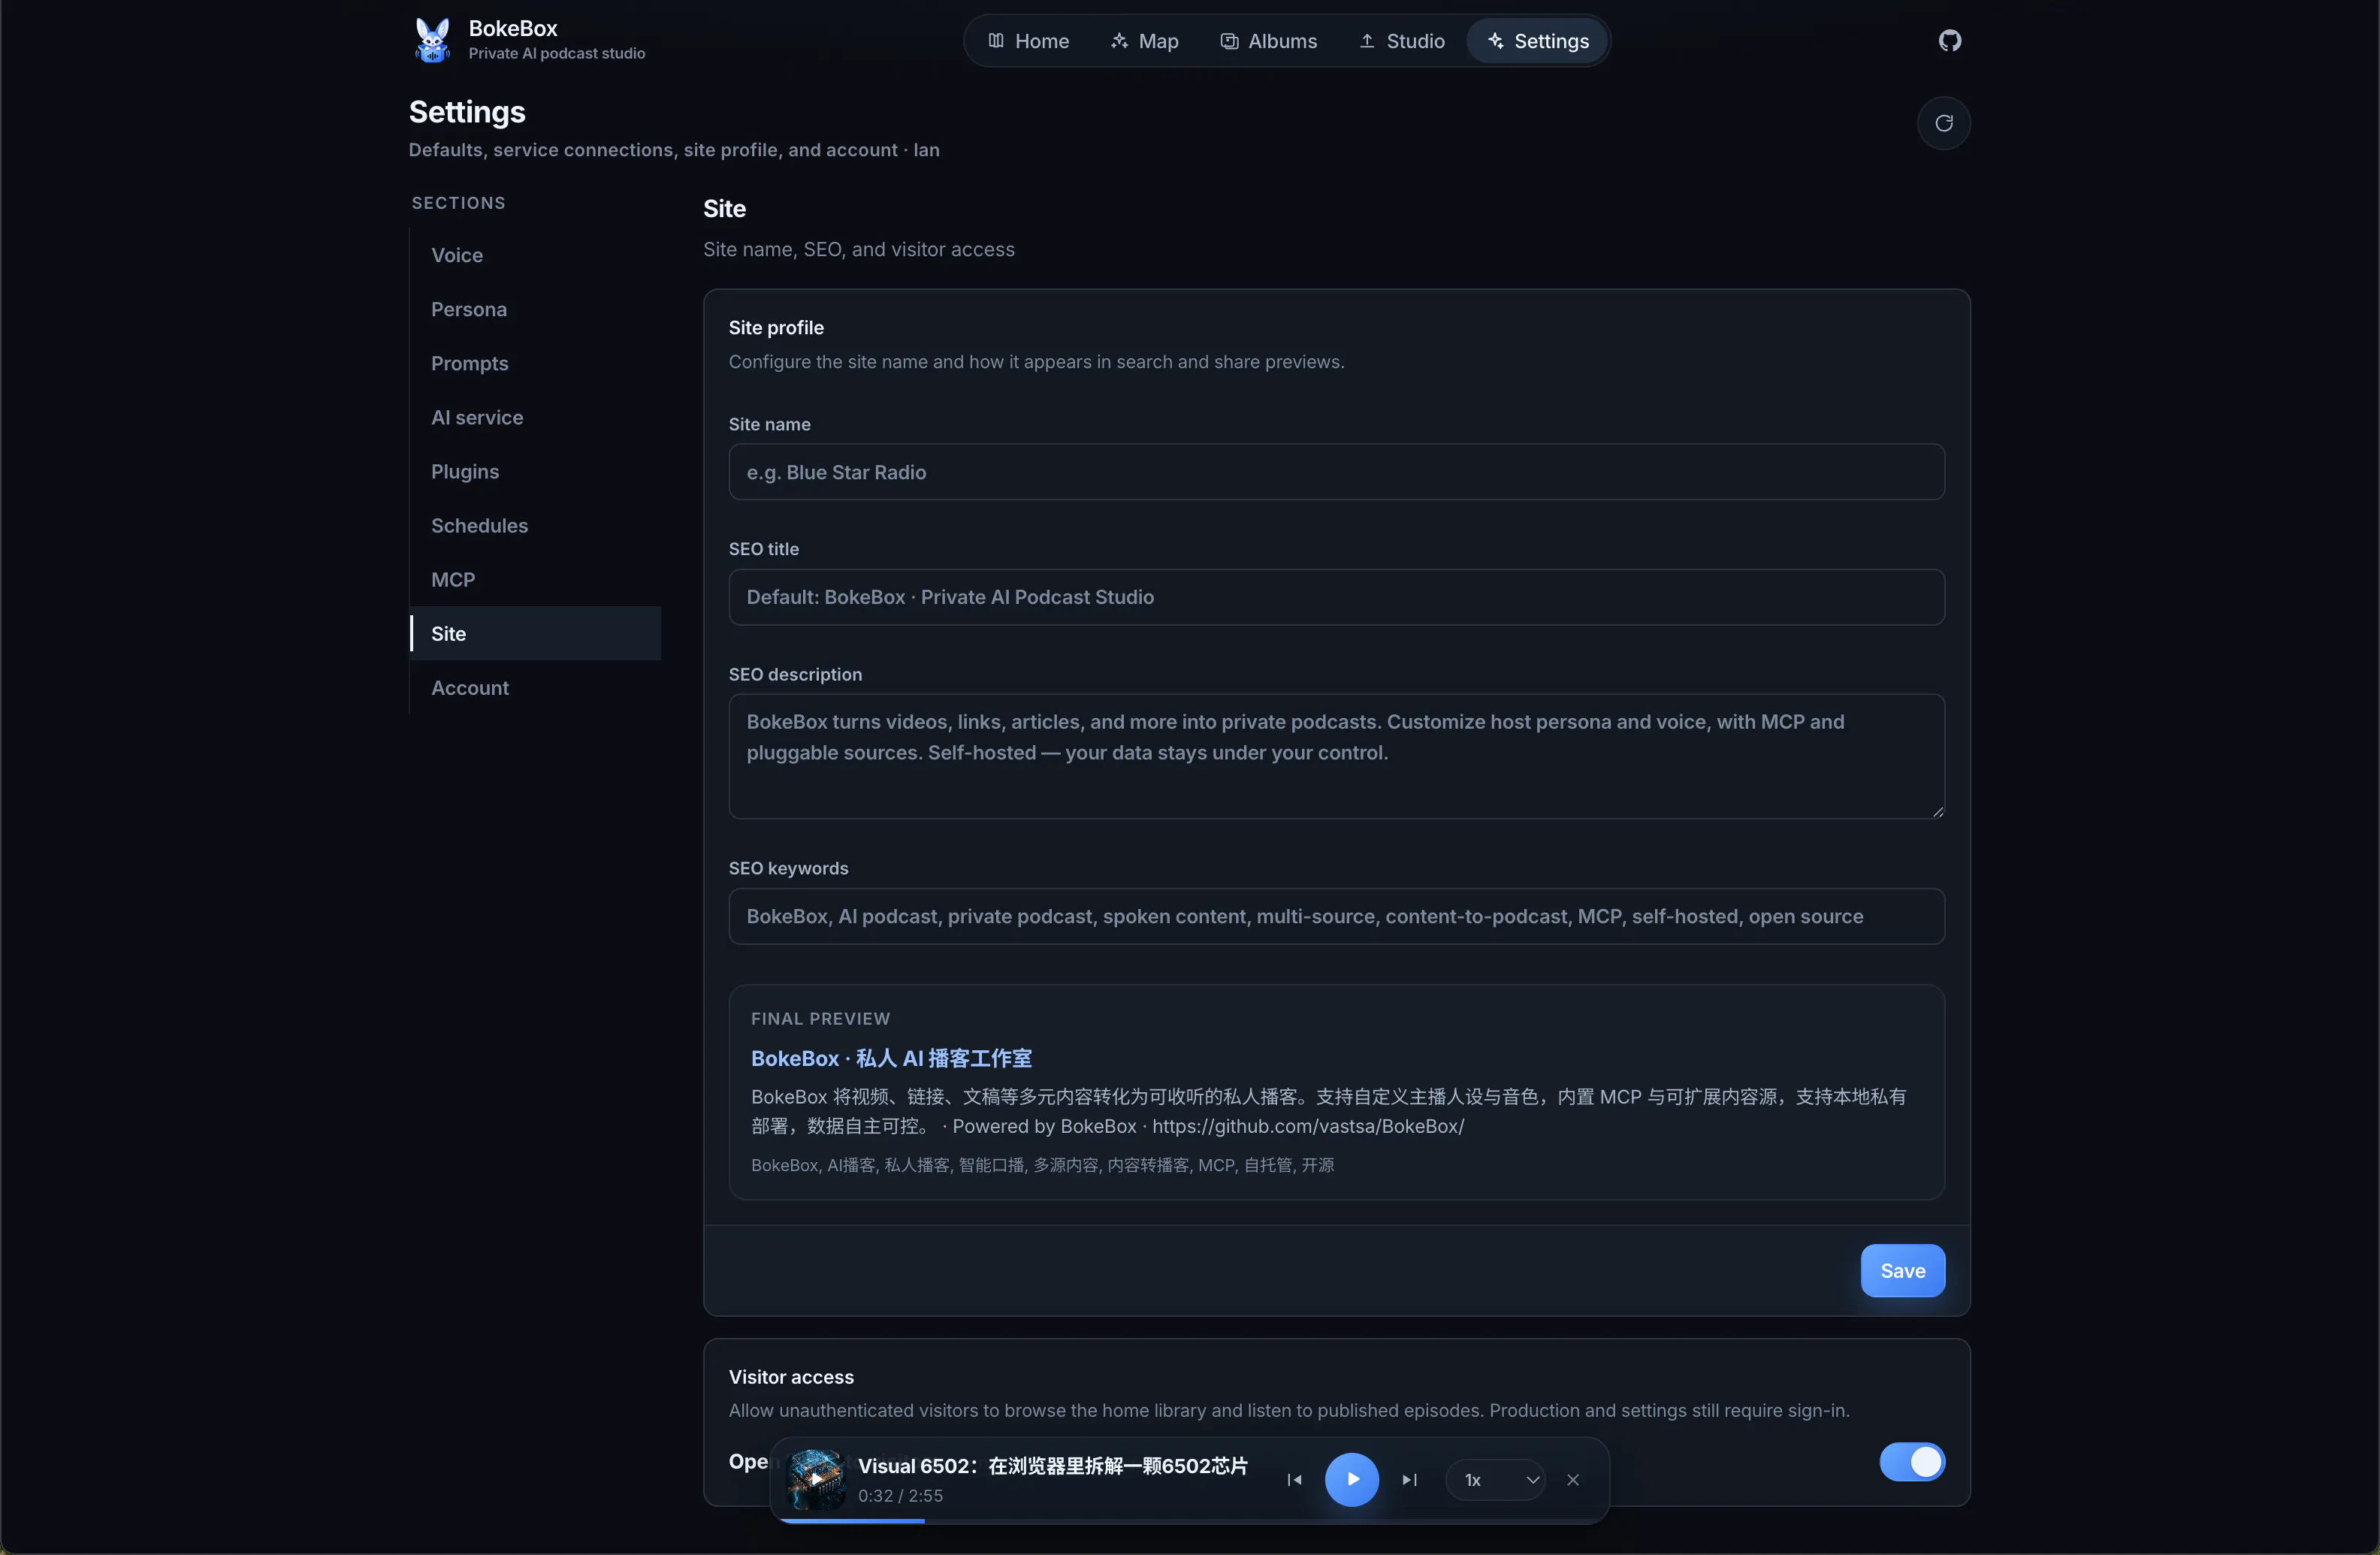The image size is (2380, 1555).
Task: Click the final preview keywords line
Action: point(1042,1165)
